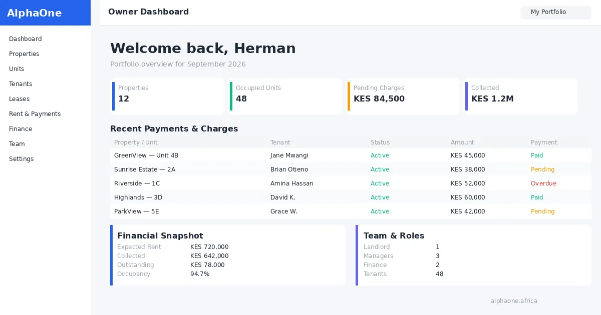Go to Properties in the sidebar menu
This screenshot has width=601, height=315.
point(24,54)
